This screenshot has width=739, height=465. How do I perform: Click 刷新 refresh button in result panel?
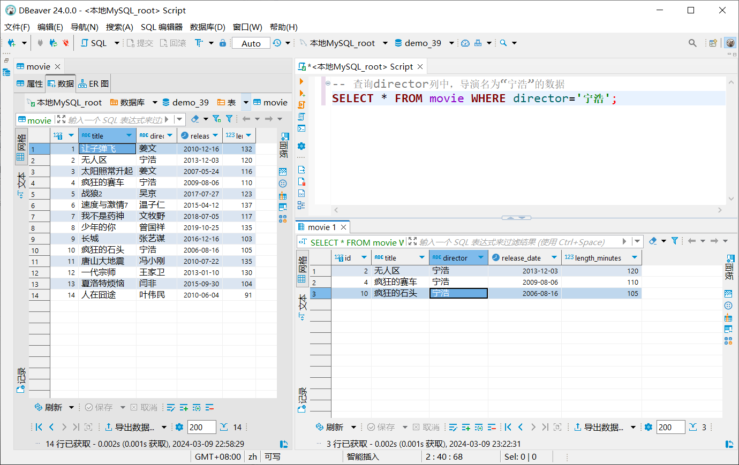coord(329,427)
